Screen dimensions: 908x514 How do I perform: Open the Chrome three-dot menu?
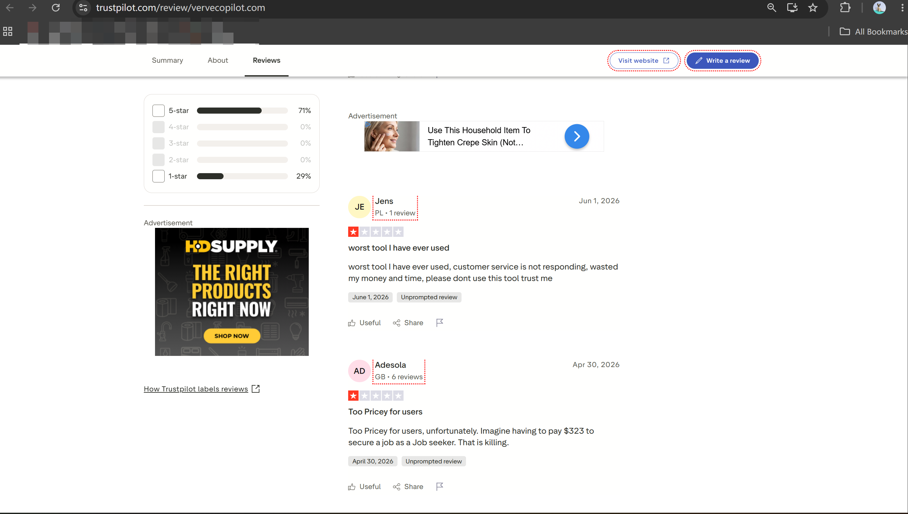pyautogui.click(x=902, y=7)
